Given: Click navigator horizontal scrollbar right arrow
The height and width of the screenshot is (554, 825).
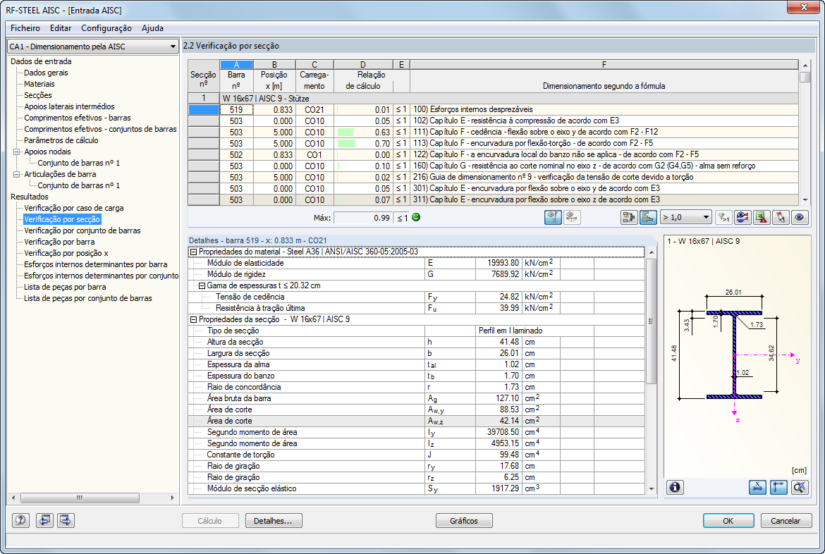Looking at the screenshot, I should pos(172,498).
